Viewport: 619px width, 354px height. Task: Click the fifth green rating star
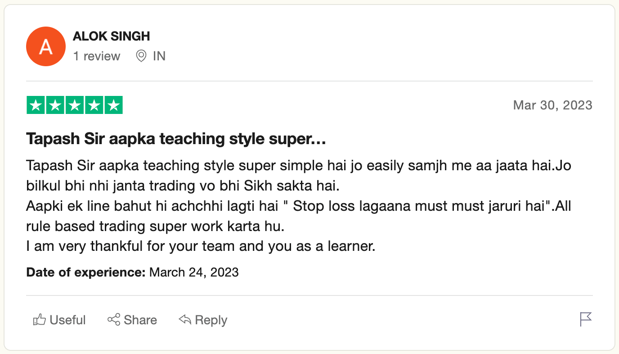tap(114, 105)
